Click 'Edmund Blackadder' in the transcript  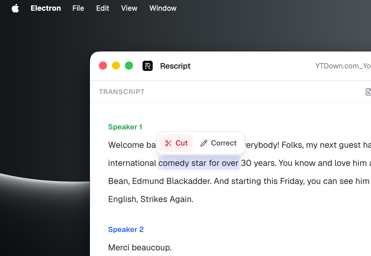coord(172,181)
